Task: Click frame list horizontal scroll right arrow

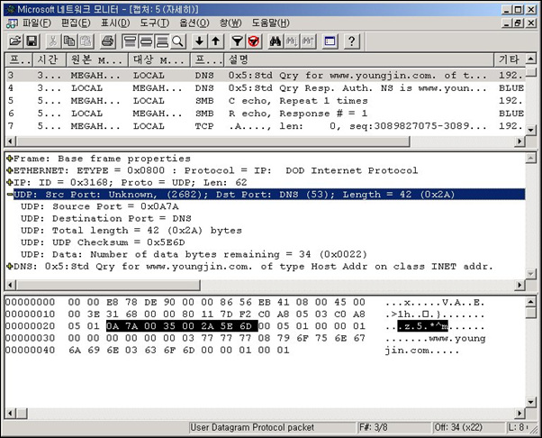Action: pyautogui.click(x=519, y=141)
